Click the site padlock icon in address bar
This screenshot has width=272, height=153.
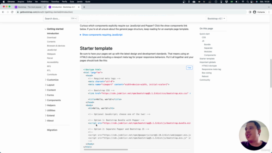[x=18, y=12]
